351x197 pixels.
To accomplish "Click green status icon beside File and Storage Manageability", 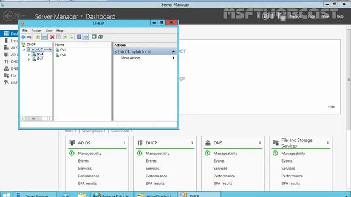I will point(275,153).
